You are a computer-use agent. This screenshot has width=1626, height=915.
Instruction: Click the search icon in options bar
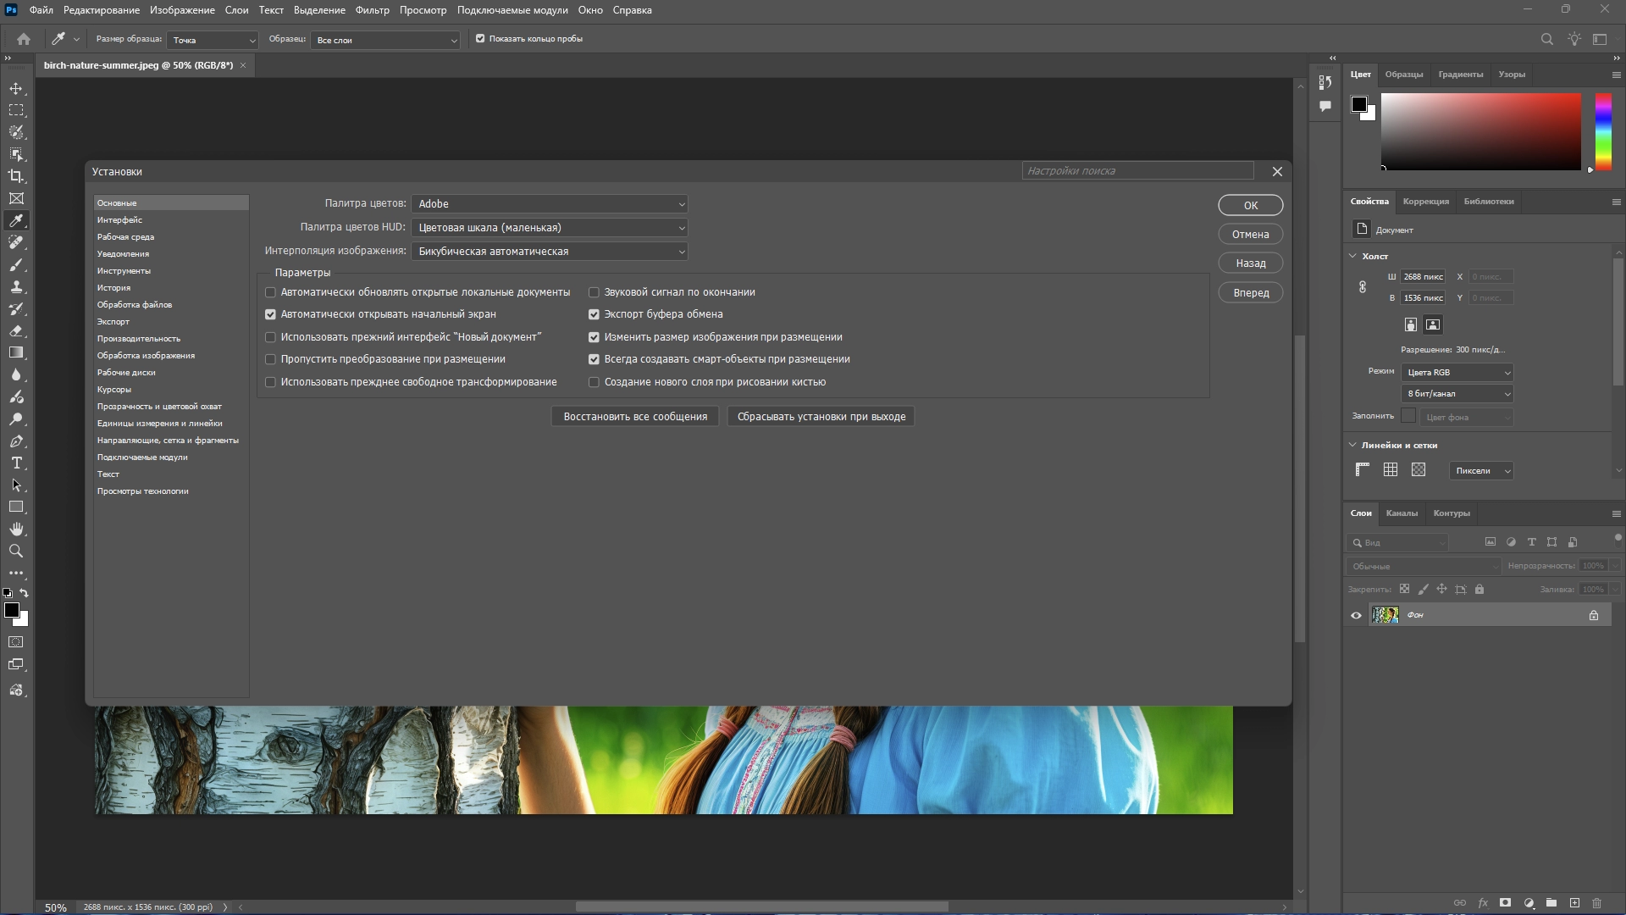(x=1546, y=39)
